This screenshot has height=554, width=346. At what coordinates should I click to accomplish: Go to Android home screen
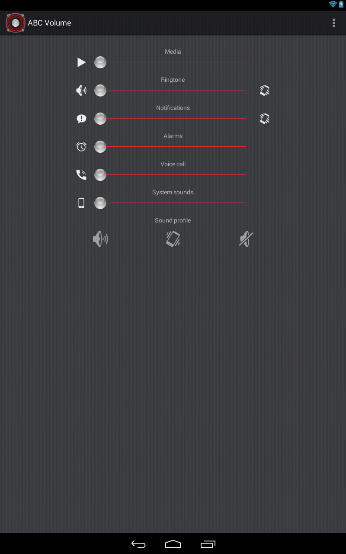click(x=173, y=544)
